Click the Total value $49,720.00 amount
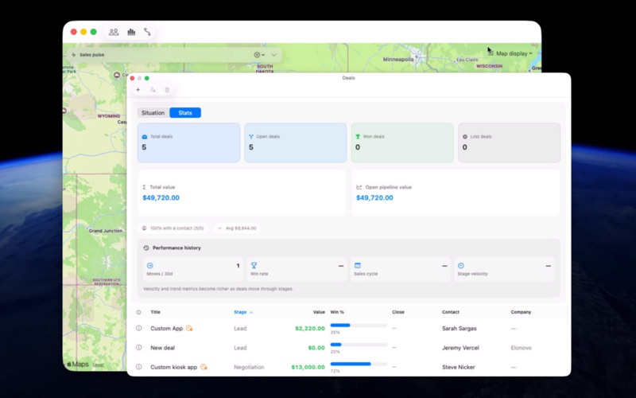 (161, 197)
